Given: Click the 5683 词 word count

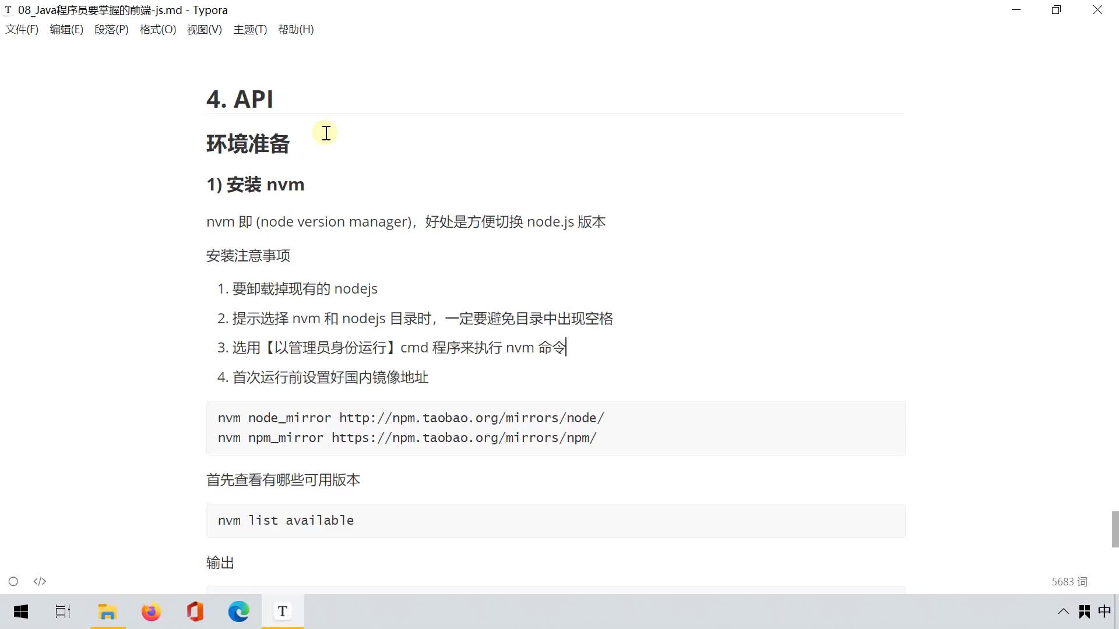Looking at the screenshot, I should pyautogui.click(x=1069, y=582).
